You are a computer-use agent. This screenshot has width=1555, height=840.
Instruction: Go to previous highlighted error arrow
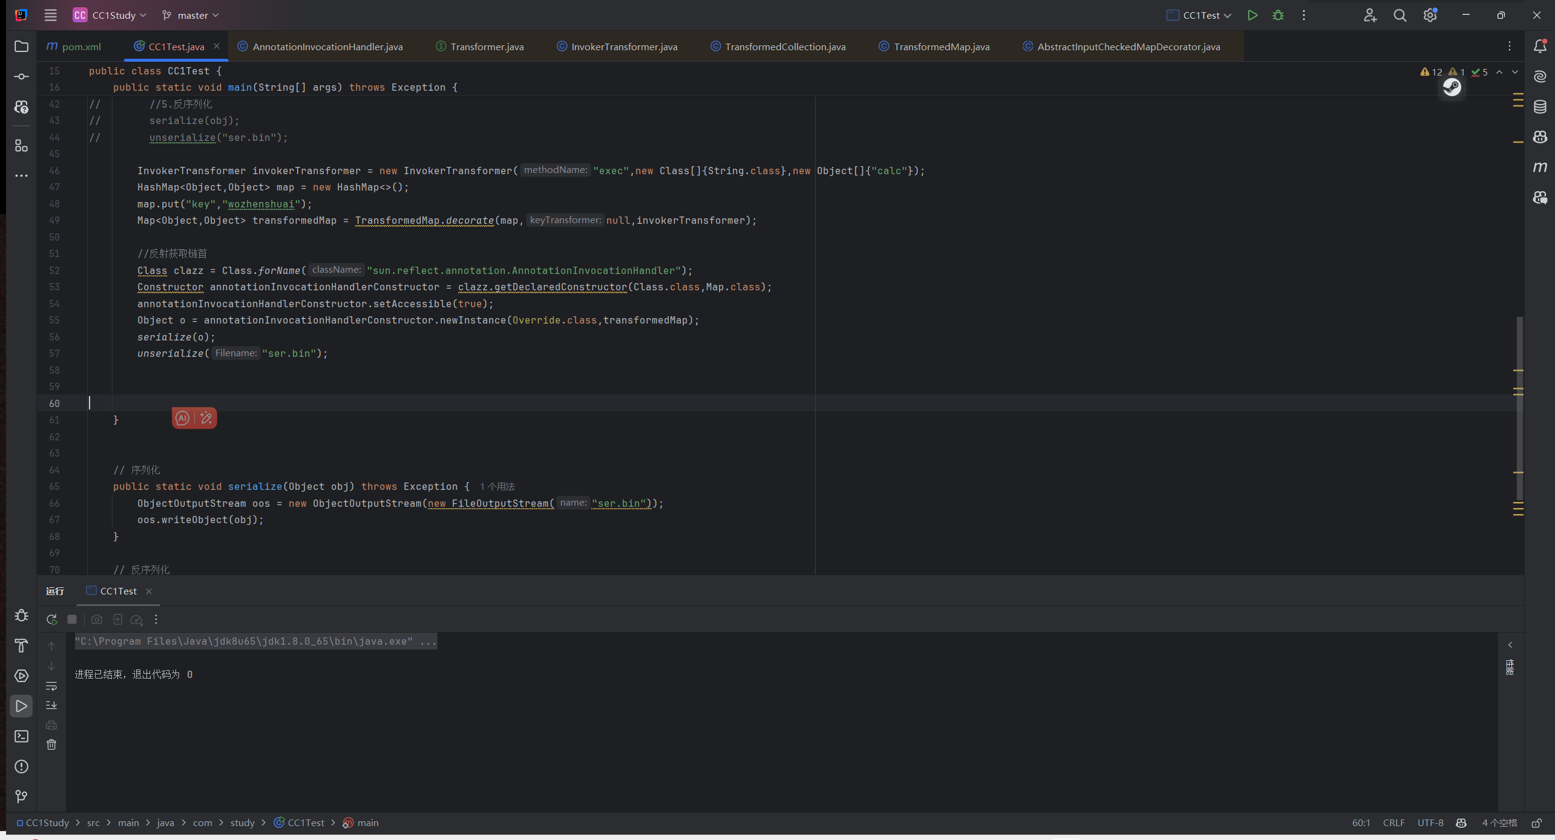tap(1499, 72)
